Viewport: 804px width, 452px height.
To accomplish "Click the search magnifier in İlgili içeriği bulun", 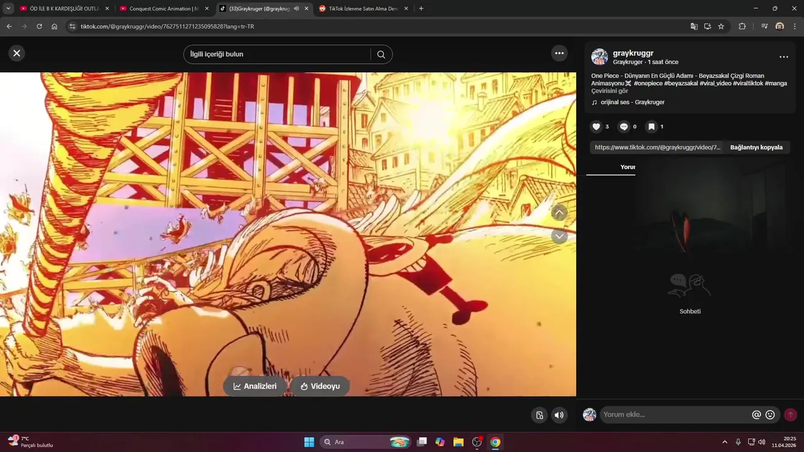I will click(381, 55).
